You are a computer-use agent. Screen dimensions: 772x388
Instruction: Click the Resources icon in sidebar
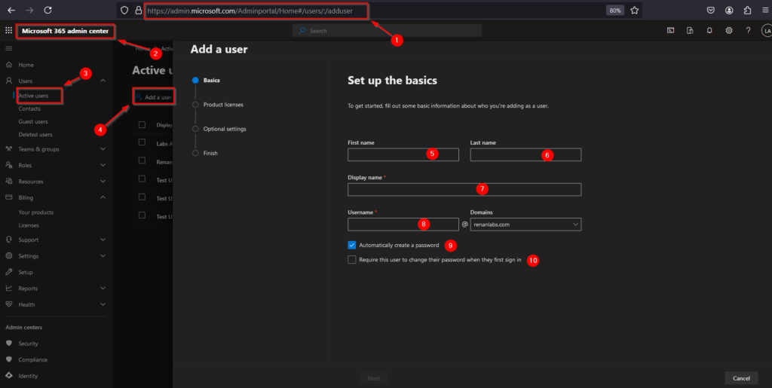[9, 182]
